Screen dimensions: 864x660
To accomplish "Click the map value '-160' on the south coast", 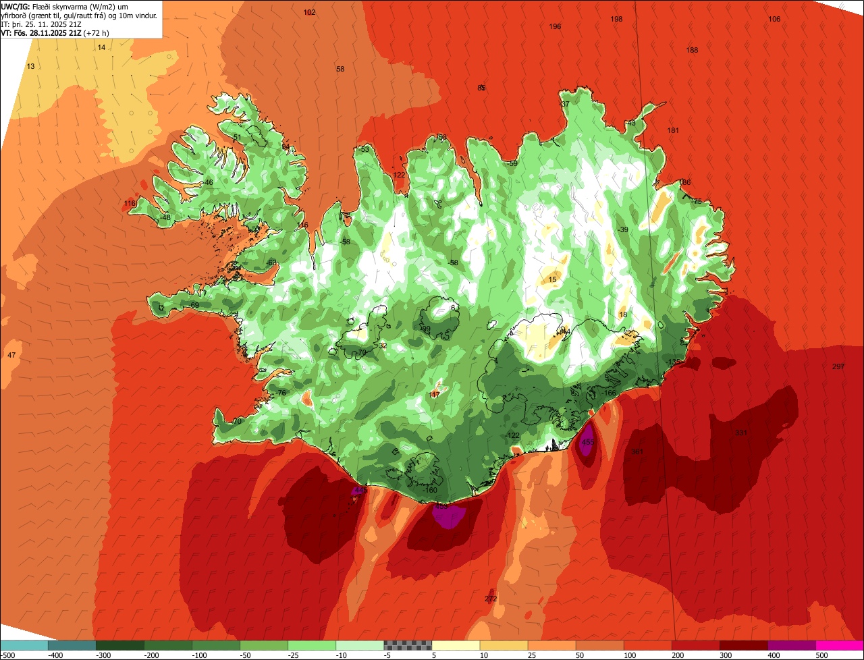I will (x=429, y=490).
